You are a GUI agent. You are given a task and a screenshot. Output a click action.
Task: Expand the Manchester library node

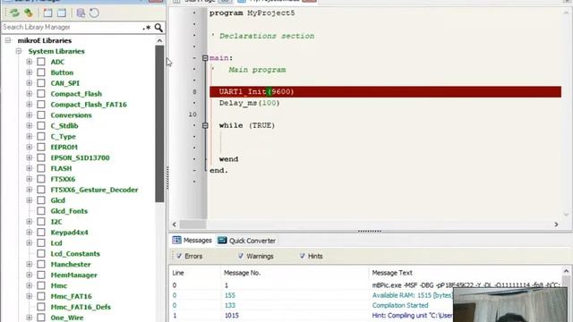30,264
